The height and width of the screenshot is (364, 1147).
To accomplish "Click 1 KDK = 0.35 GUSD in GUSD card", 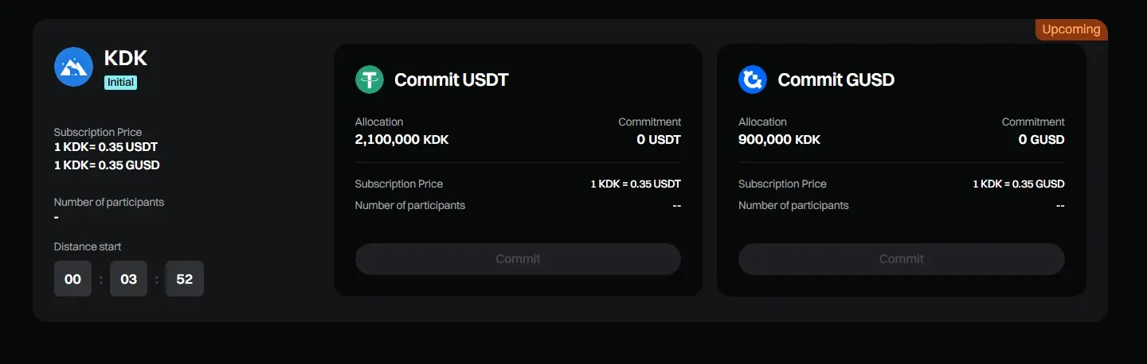I will tap(1018, 184).
